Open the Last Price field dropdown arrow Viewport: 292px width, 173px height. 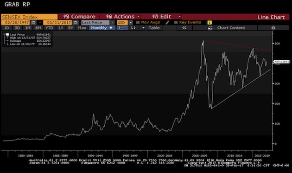pos(113,23)
